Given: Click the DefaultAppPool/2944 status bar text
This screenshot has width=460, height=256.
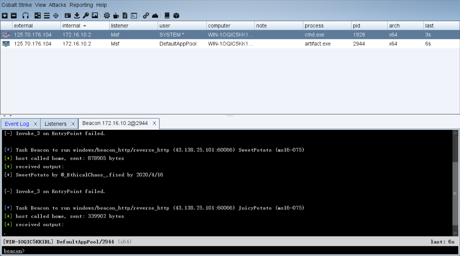Looking at the screenshot, I should click(85, 242).
